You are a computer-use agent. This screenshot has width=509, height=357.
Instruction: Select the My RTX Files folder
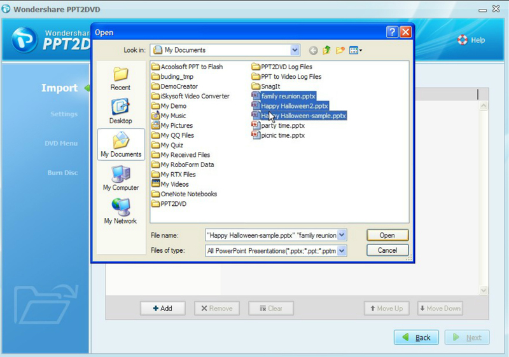[174, 174]
